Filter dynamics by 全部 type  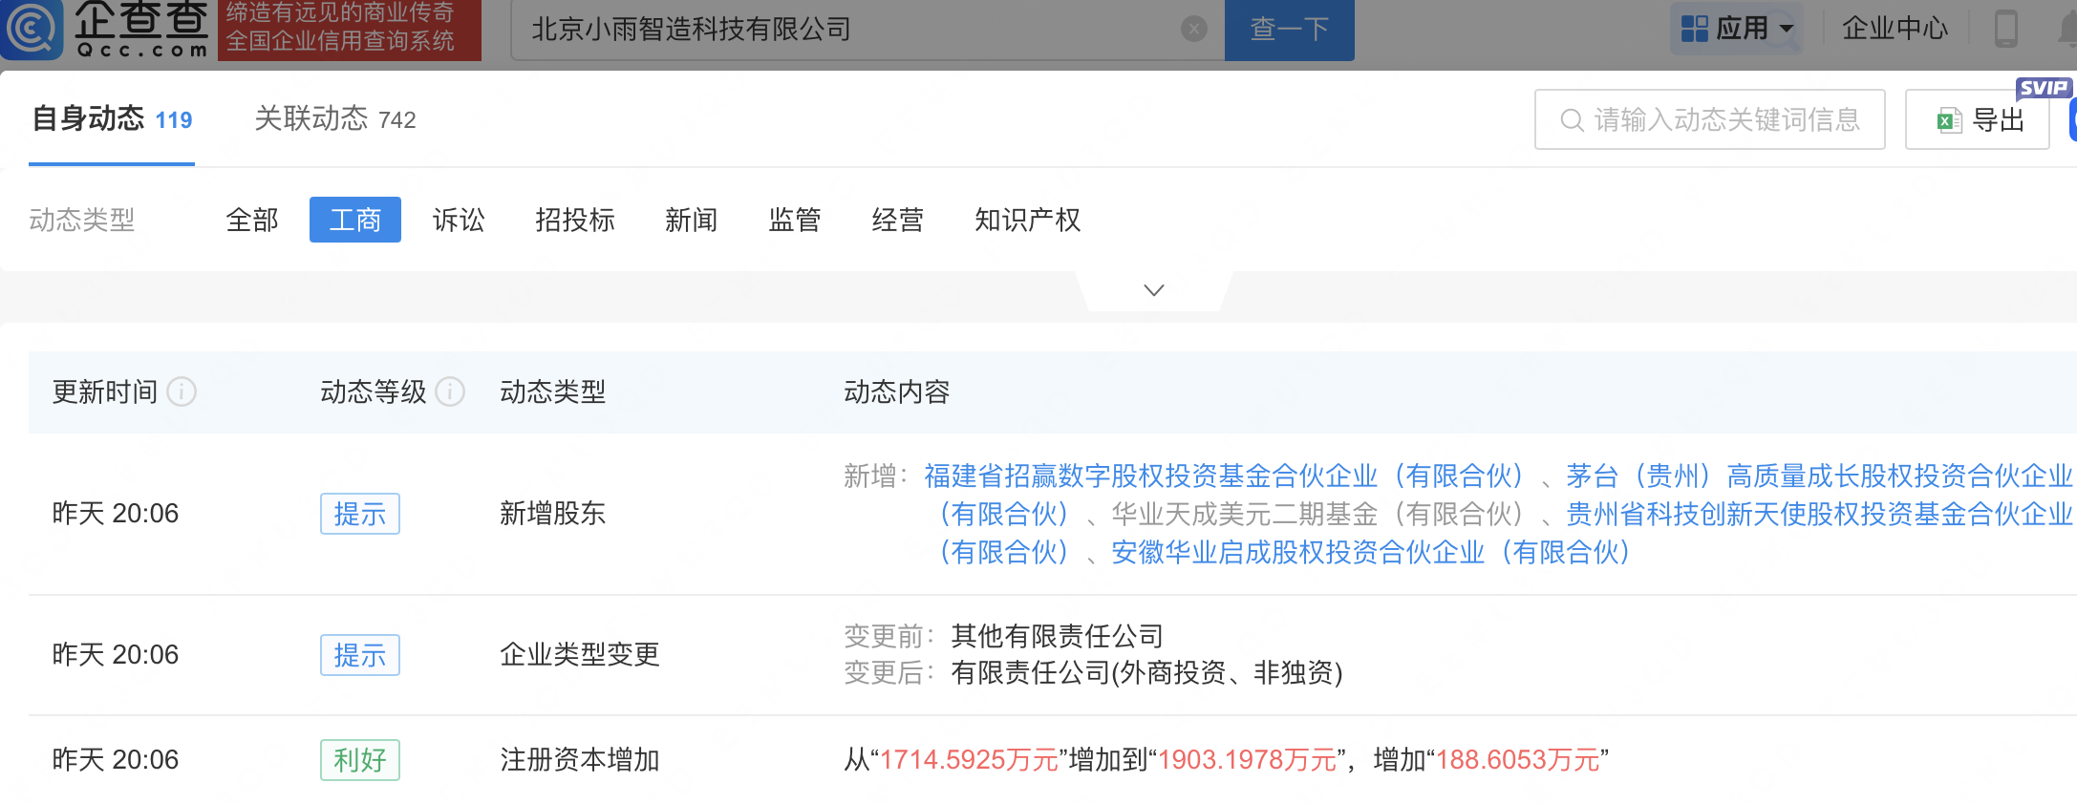point(252,221)
